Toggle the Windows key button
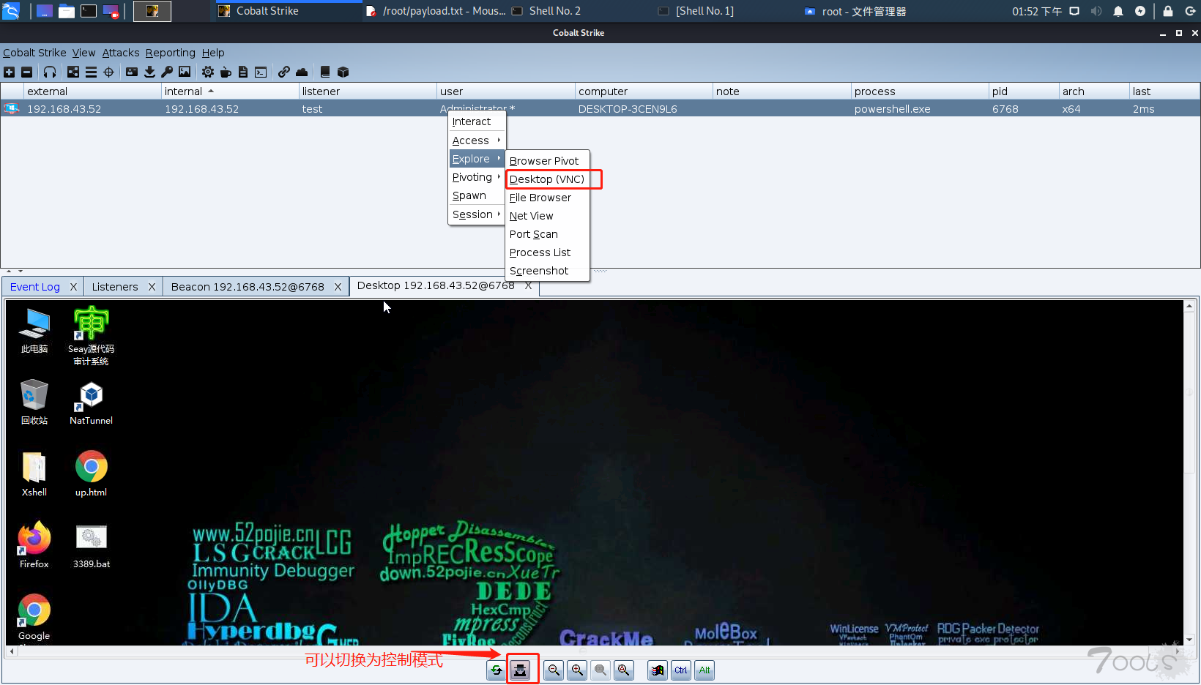Screen dimensions: 1201x685 [x=658, y=670]
